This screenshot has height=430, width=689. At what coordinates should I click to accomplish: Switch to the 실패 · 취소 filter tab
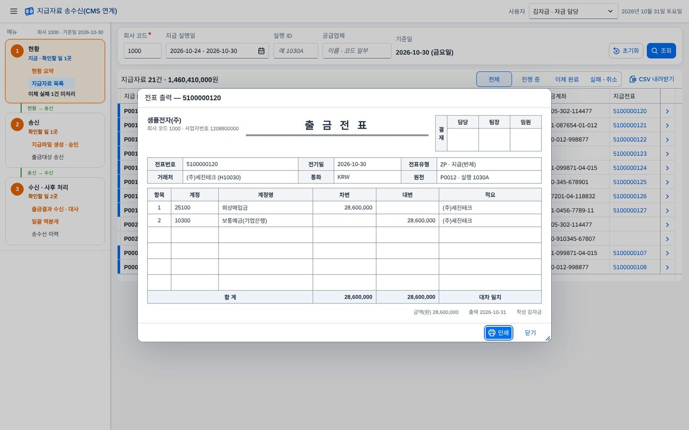click(603, 79)
